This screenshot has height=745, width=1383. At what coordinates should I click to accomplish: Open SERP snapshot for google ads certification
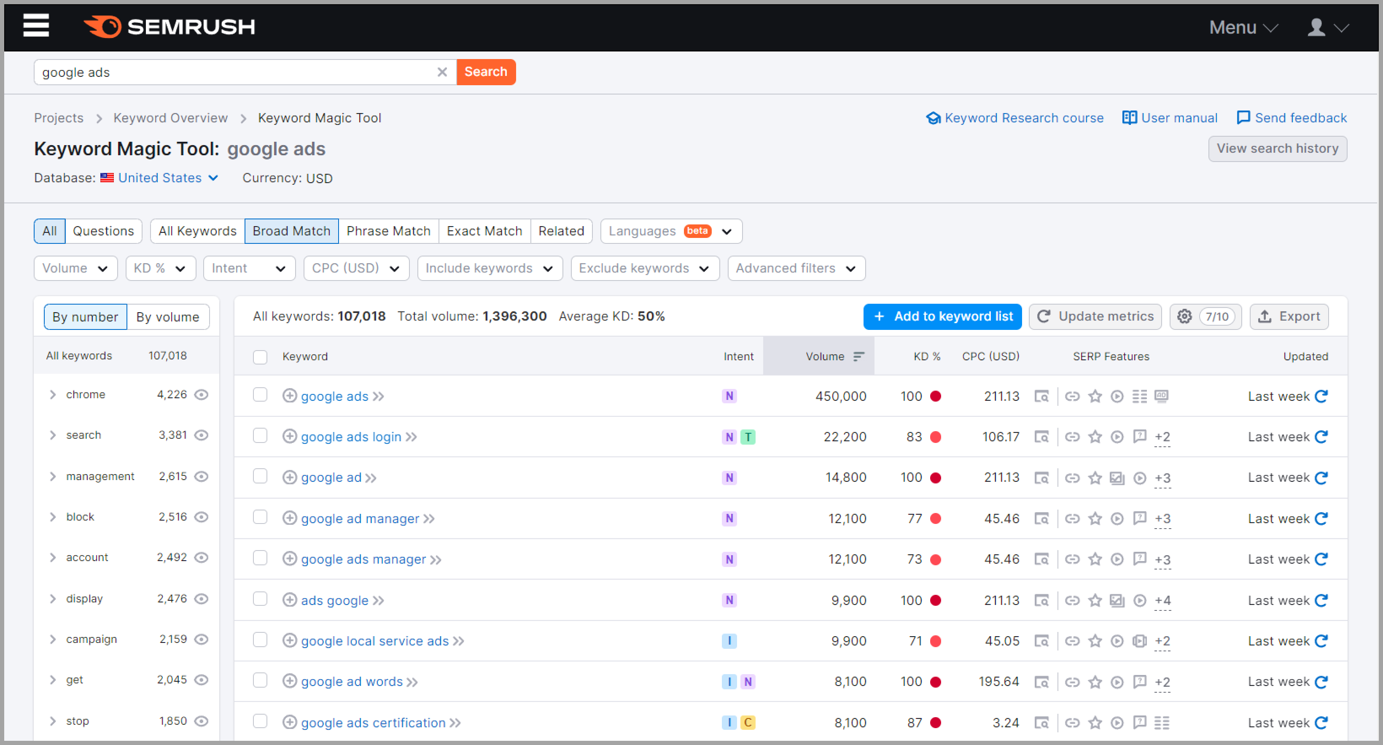coord(1041,723)
